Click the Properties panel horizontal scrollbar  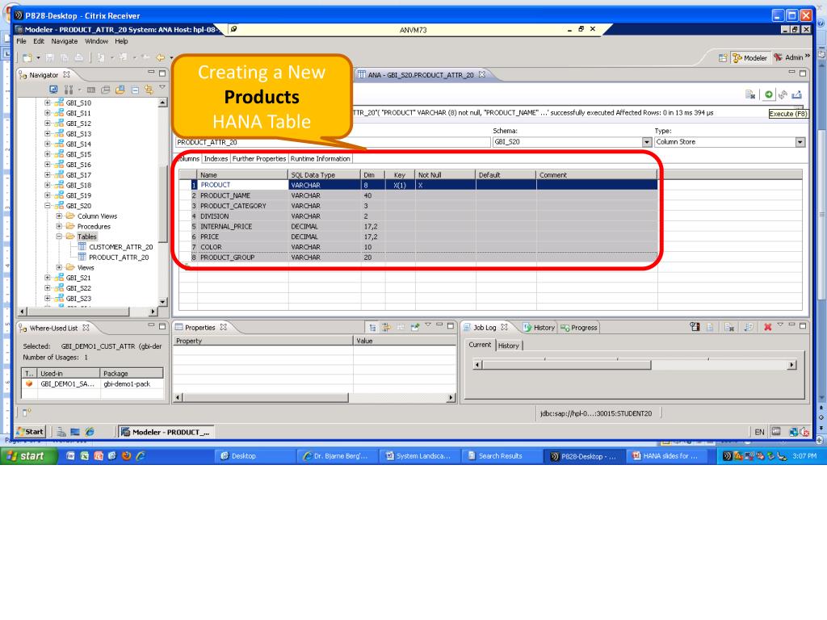coord(314,397)
